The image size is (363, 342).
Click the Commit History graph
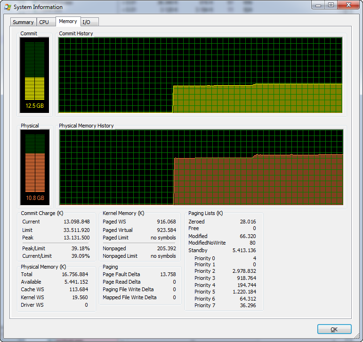pos(201,75)
